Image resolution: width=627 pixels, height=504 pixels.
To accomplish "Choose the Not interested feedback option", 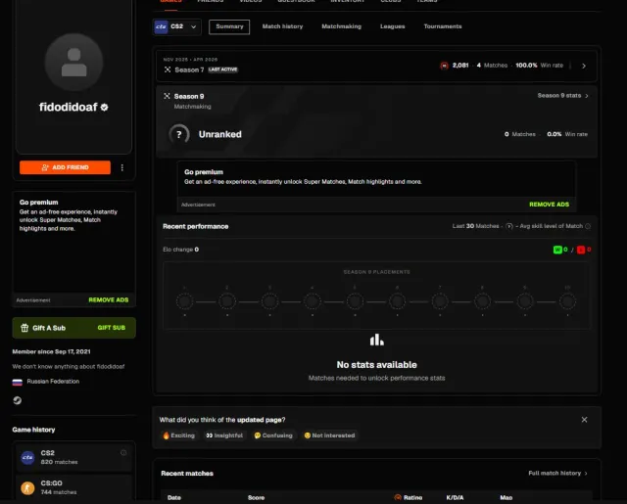I will (329, 435).
